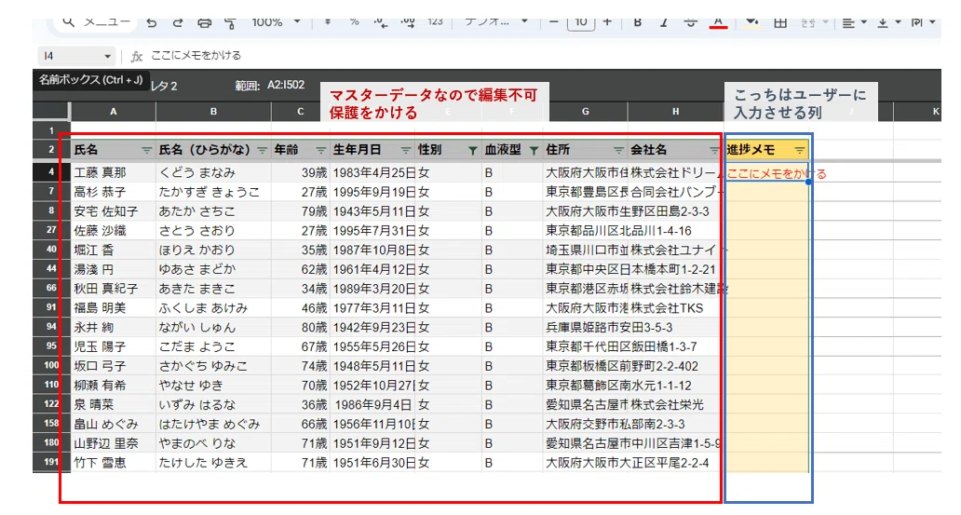Viewport: 961px width, 515px height.
Task: Open the filter for 氏名 column
Action: click(x=146, y=150)
